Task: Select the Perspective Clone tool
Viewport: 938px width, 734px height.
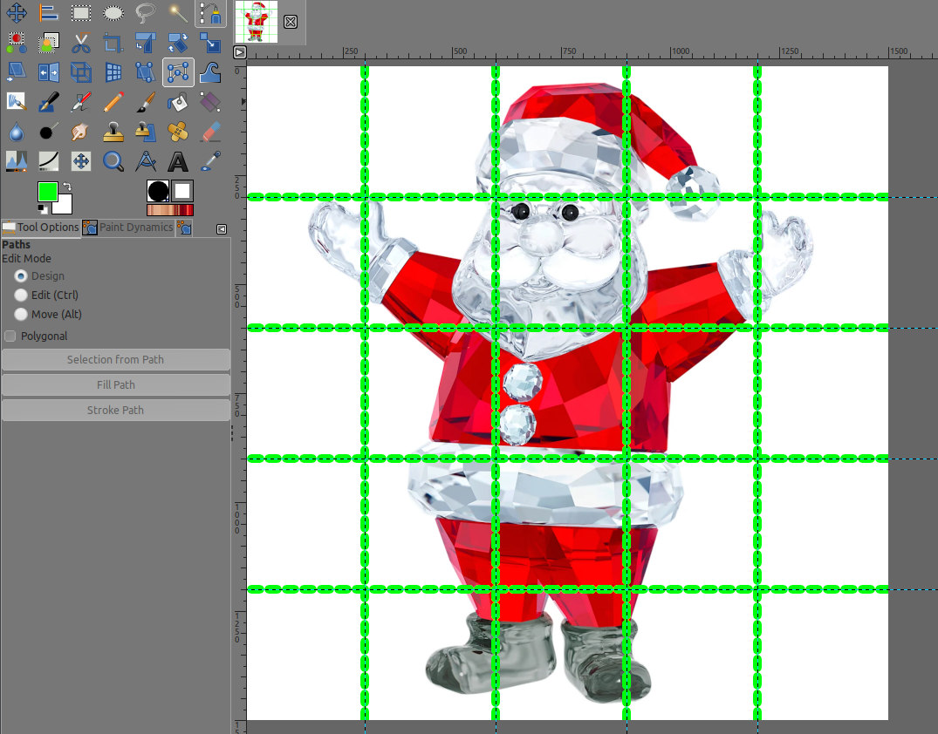Action: tap(146, 132)
